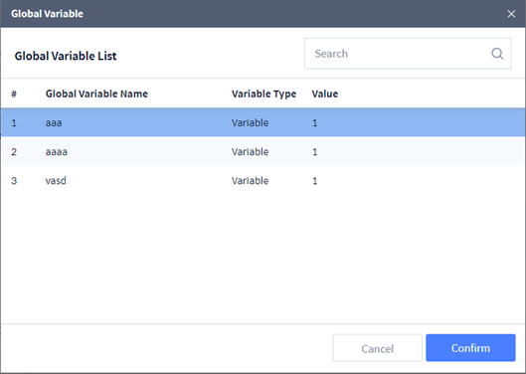The height and width of the screenshot is (374, 526).
Task: Select the vasd variable row
Action: (x=263, y=181)
